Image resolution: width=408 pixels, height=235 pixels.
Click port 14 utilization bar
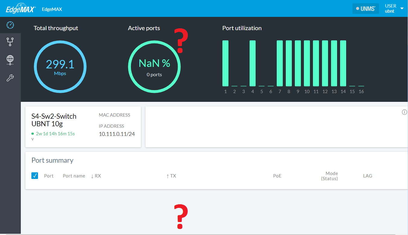pyautogui.click(x=343, y=63)
